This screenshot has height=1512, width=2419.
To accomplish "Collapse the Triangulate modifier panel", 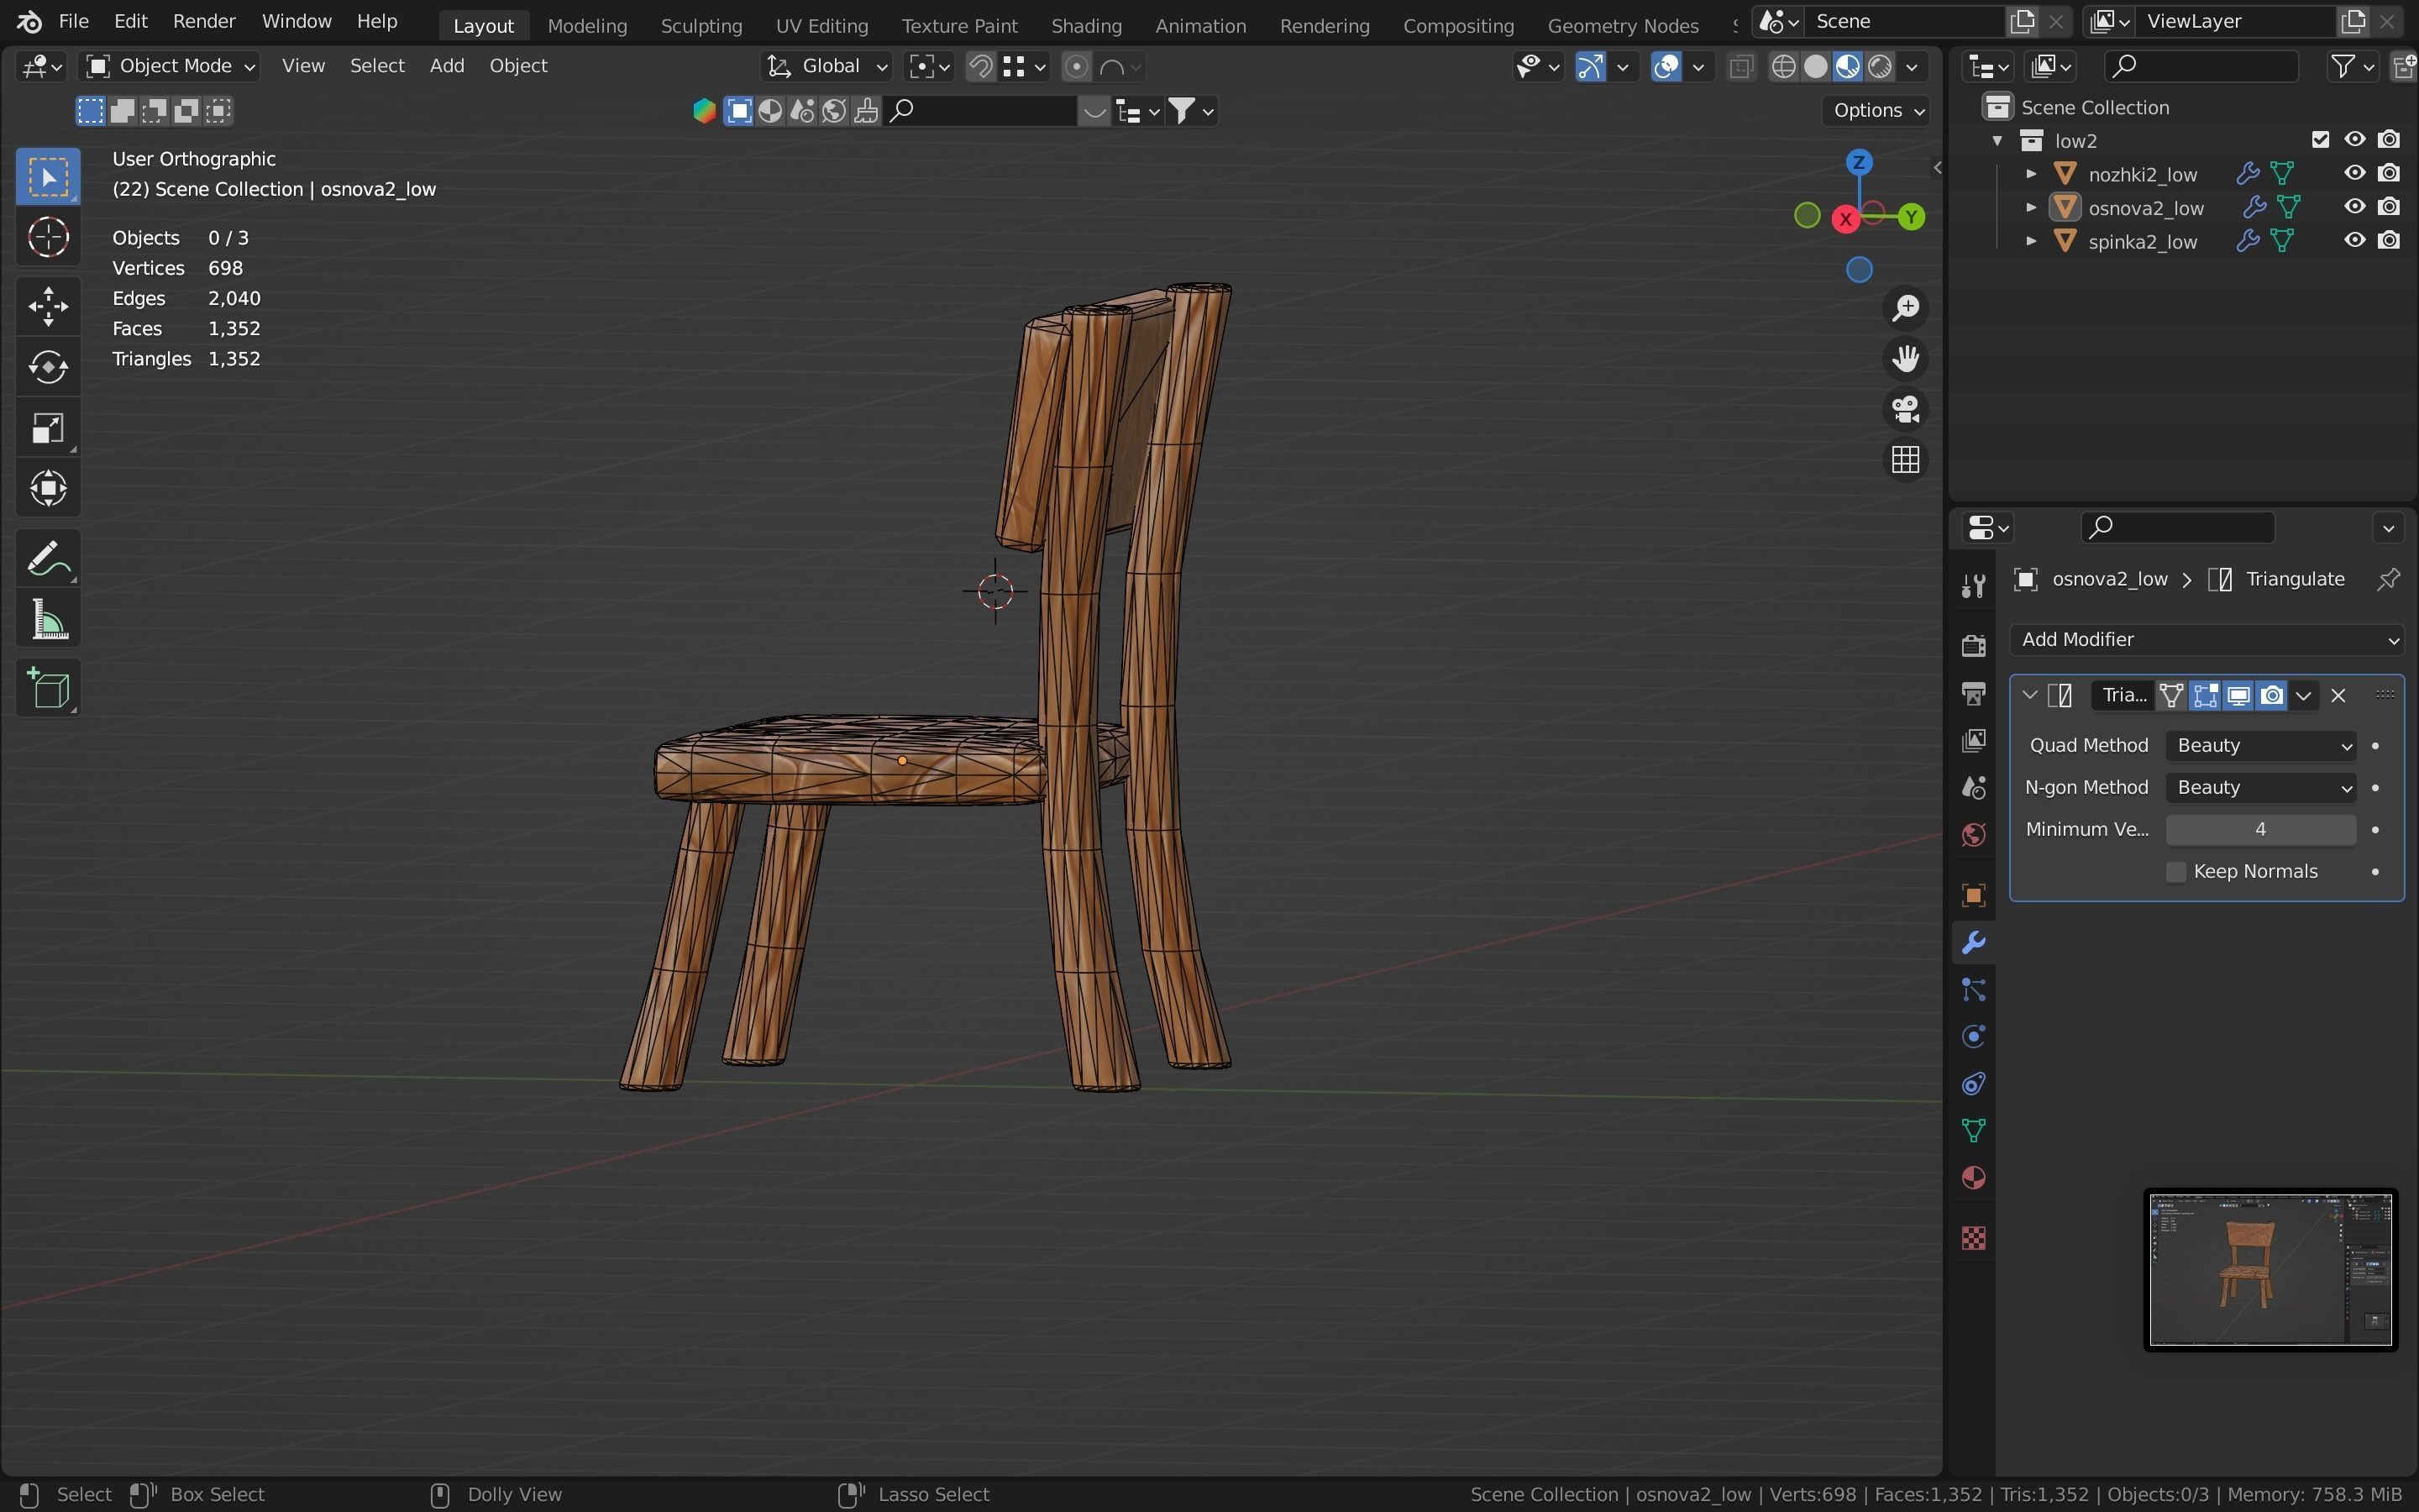I will (2029, 696).
